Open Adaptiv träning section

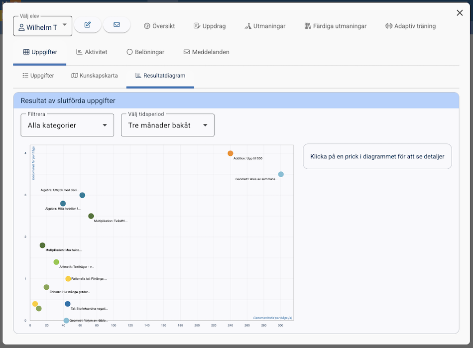(410, 26)
